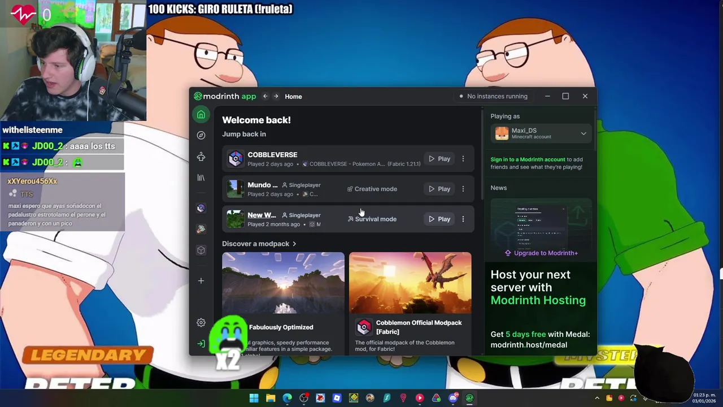
Task: Open the Home icon in Modrinth sidebar
Action: (x=201, y=115)
